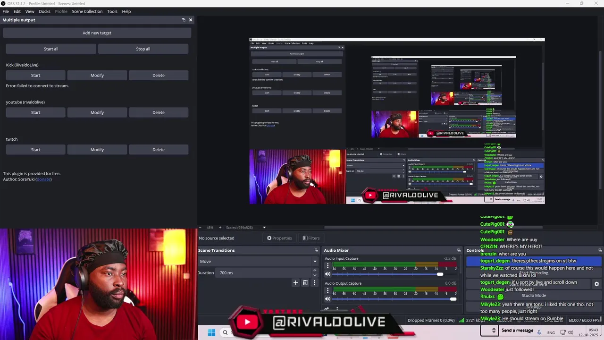Viewport: 604px width, 340px height.
Task: Start the youtube (rivaldolive) output
Action: point(35,112)
